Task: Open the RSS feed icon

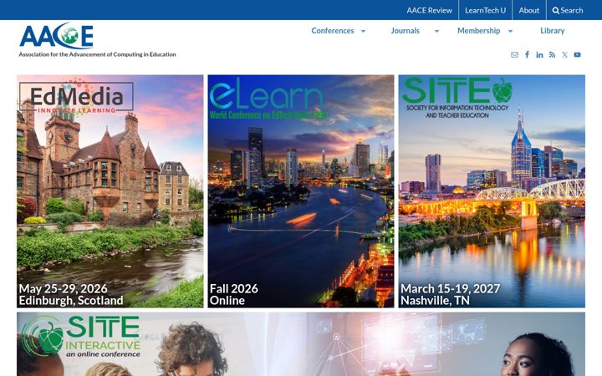Action: tap(552, 54)
